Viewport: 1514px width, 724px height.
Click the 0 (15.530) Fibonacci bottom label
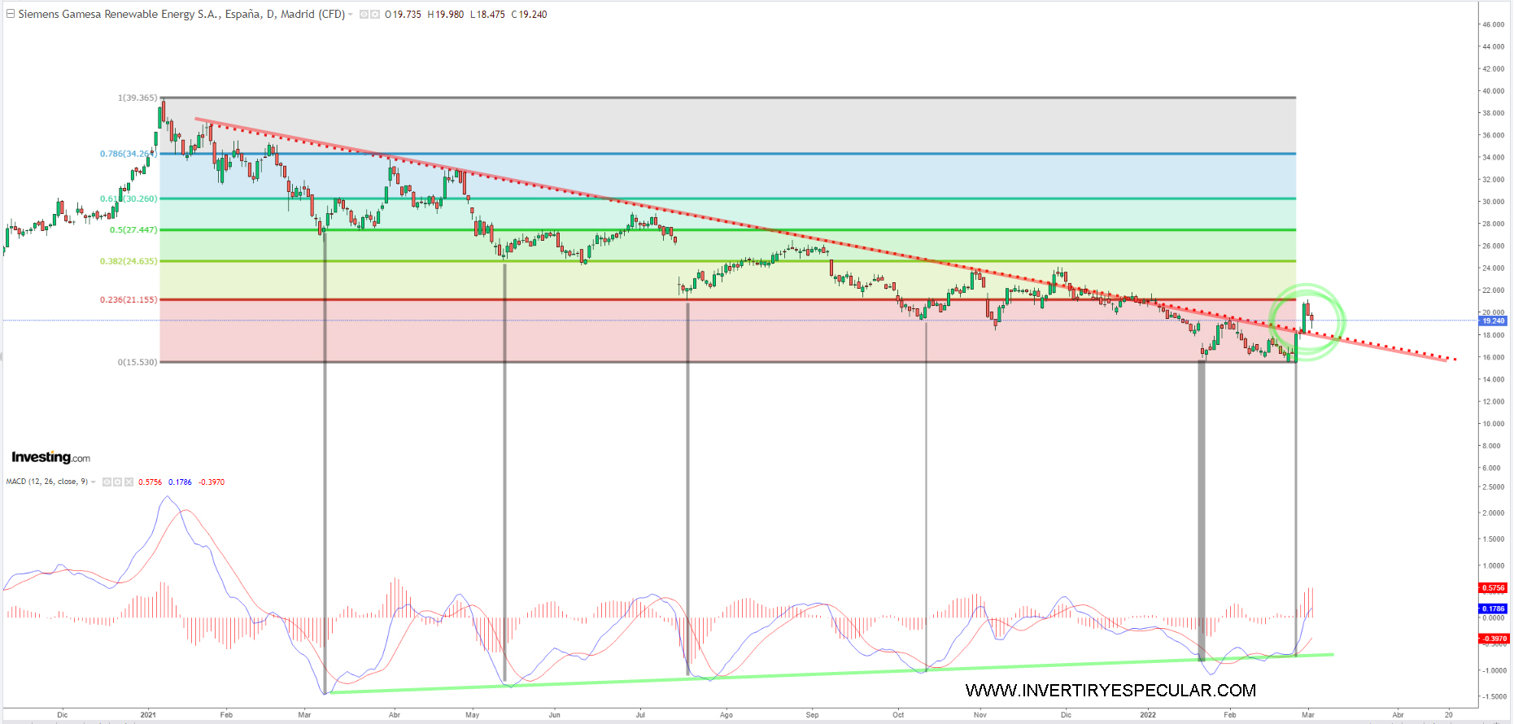coord(137,362)
